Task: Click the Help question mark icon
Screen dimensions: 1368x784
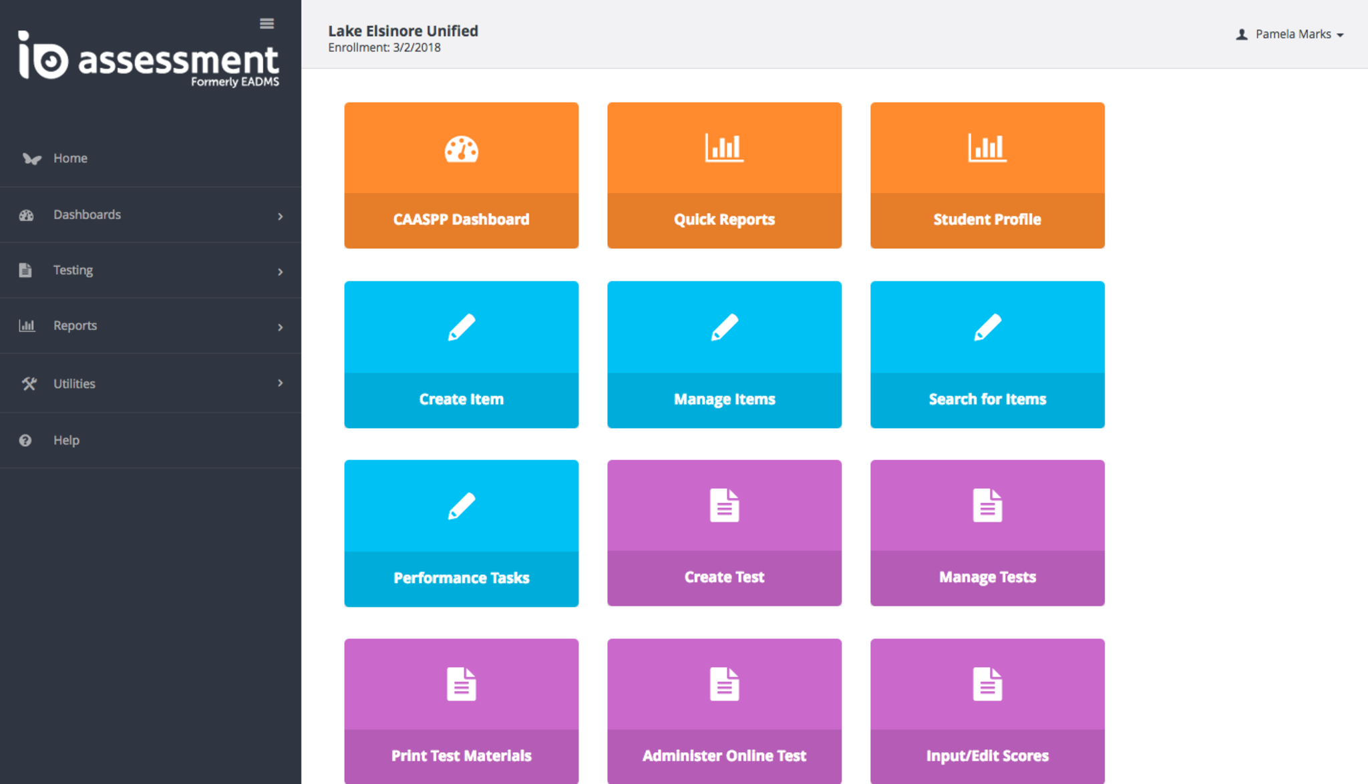Action: [x=25, y=441]
